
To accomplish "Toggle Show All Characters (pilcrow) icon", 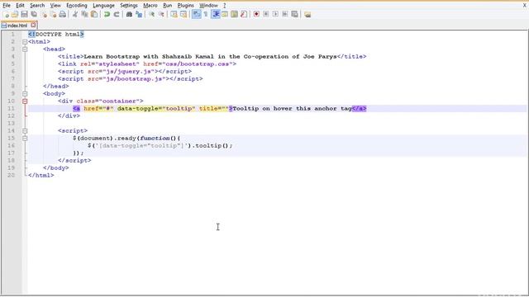I will point(206,15).
